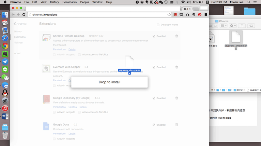Open iTunes from the dock

(x=5, y=109)
